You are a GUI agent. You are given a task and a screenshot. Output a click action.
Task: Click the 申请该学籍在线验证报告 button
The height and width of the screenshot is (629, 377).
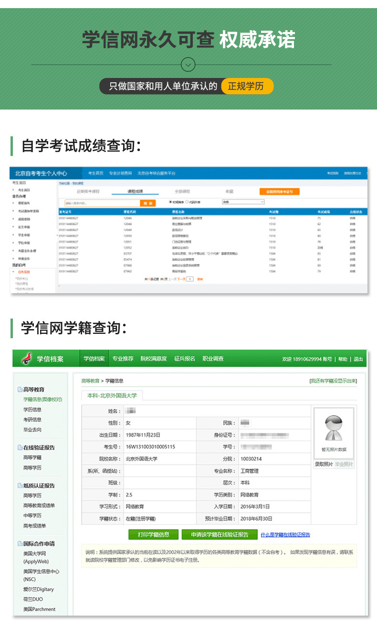(219, 534)
